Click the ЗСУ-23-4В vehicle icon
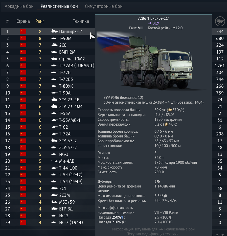Screen dimensions: 227x236 (54, 100)
